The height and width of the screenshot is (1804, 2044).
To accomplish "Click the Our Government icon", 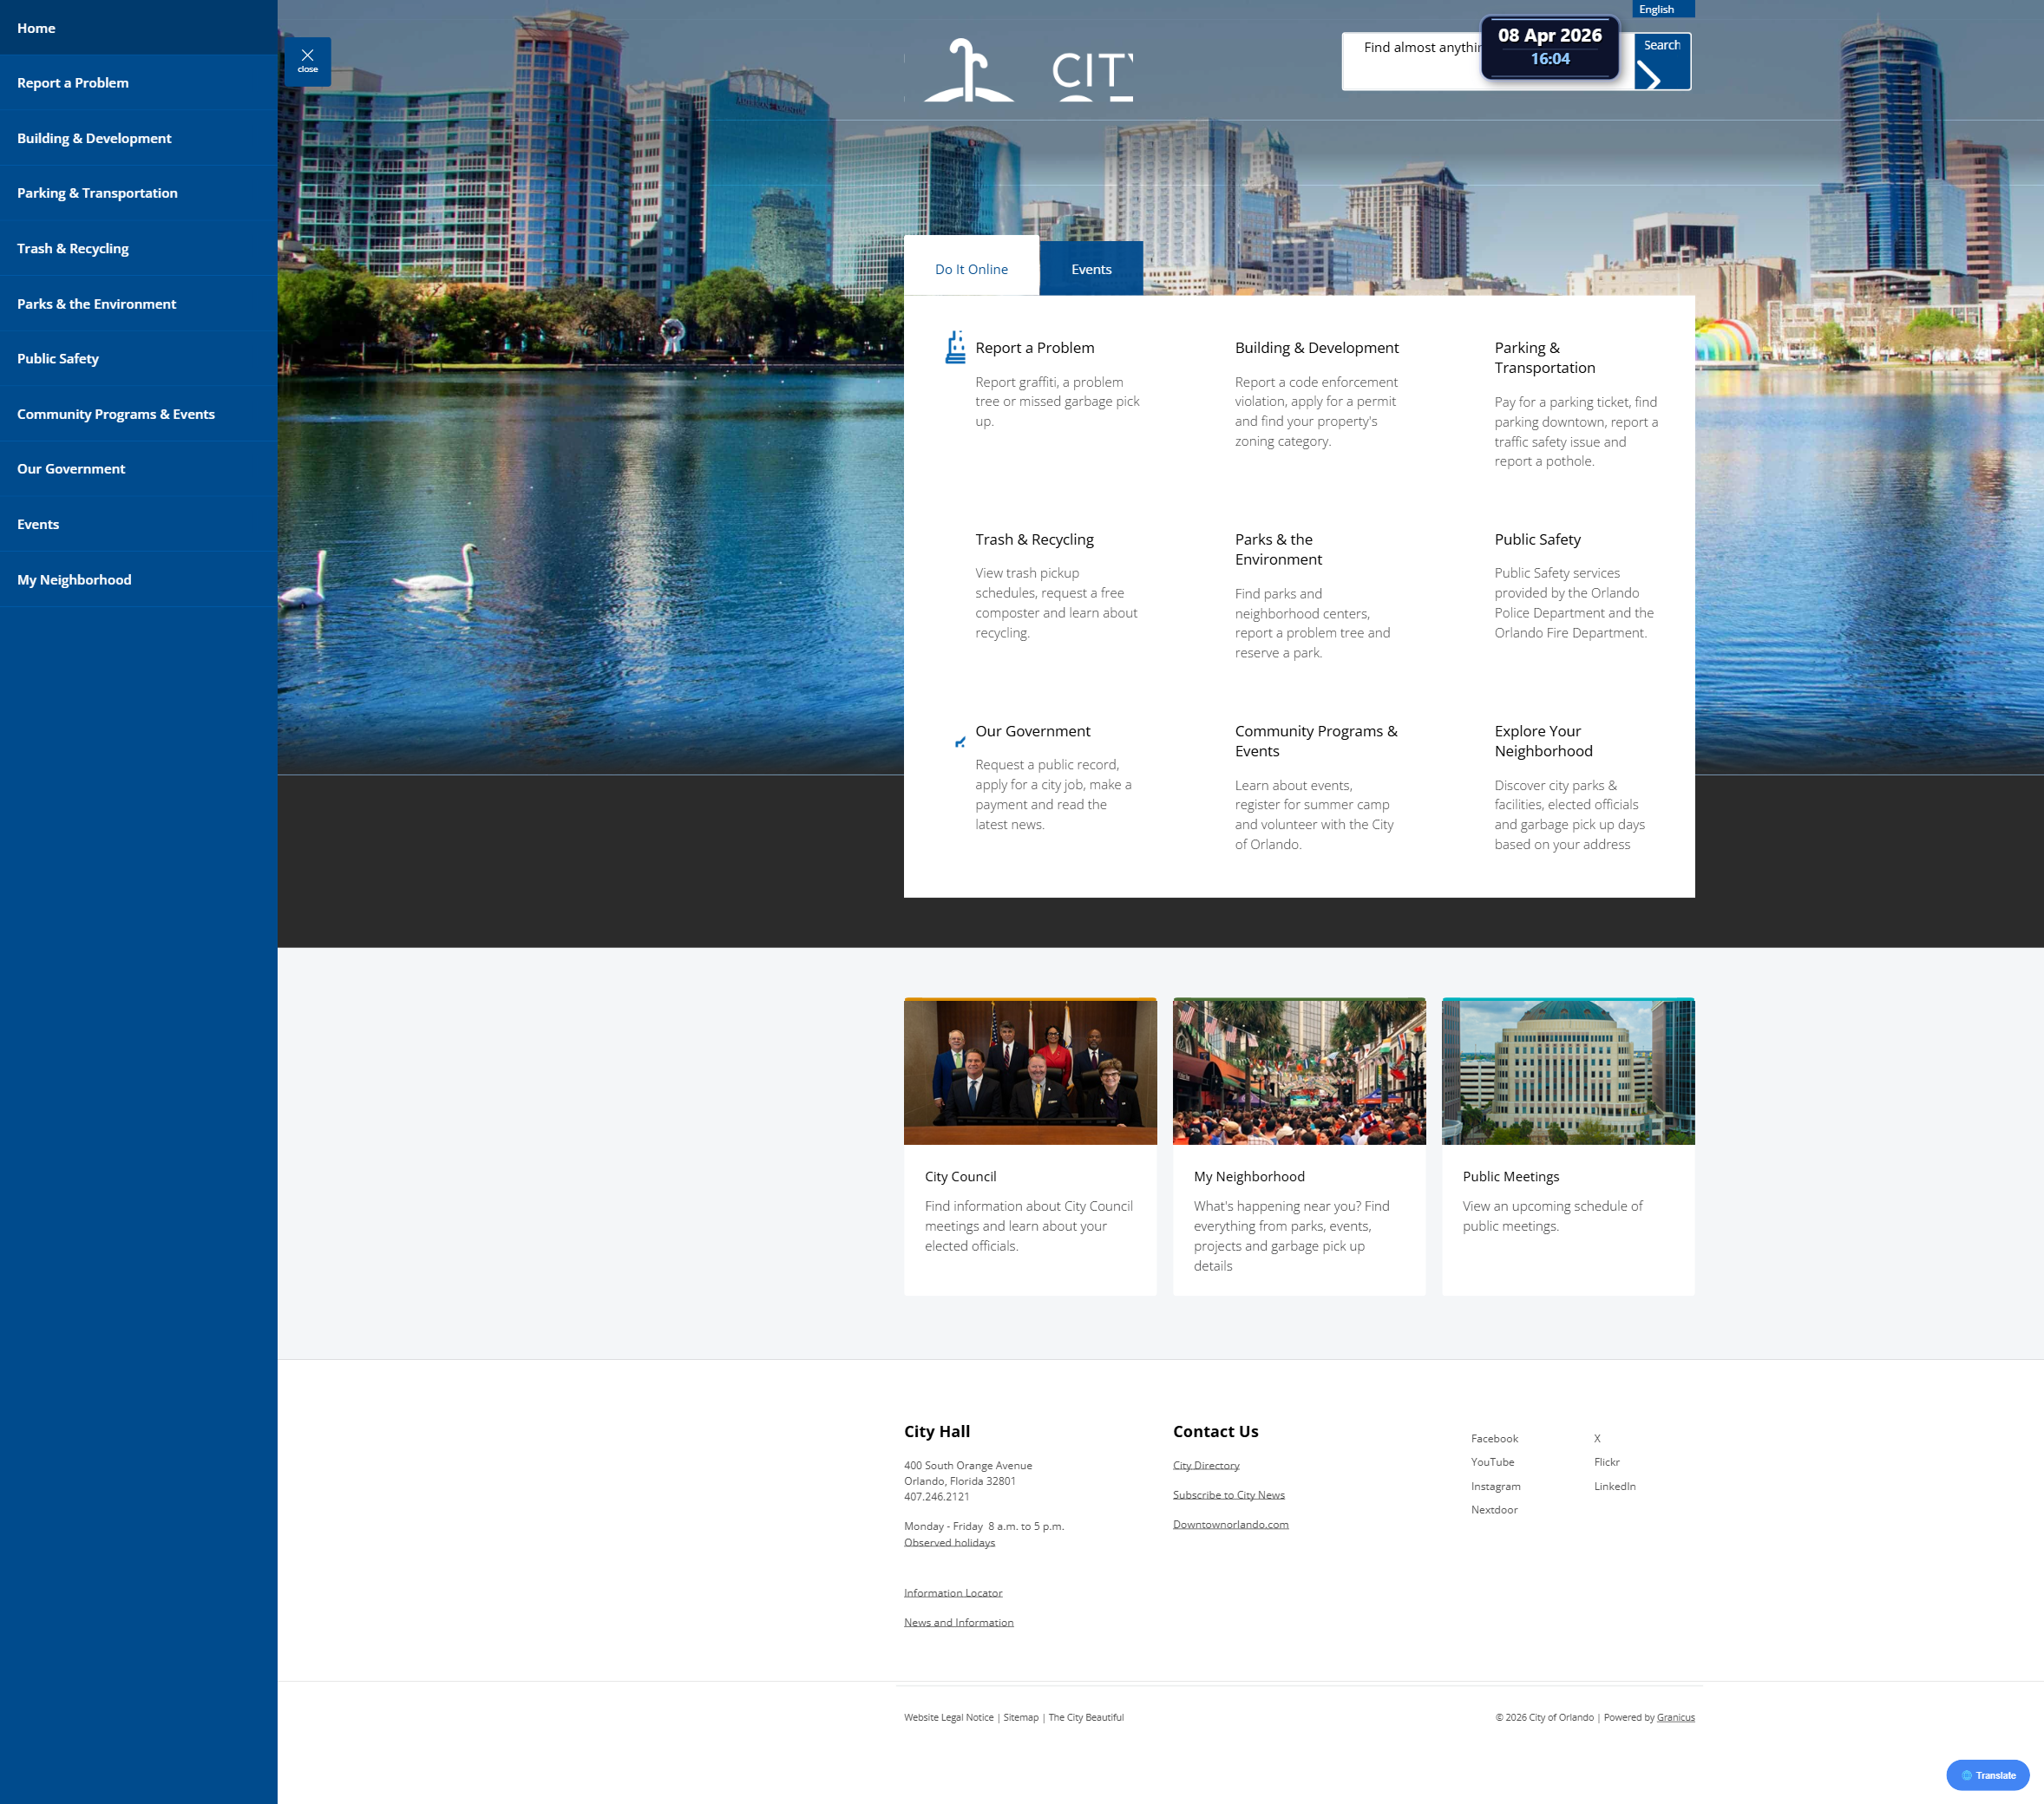I will click(x=959, y=742).
